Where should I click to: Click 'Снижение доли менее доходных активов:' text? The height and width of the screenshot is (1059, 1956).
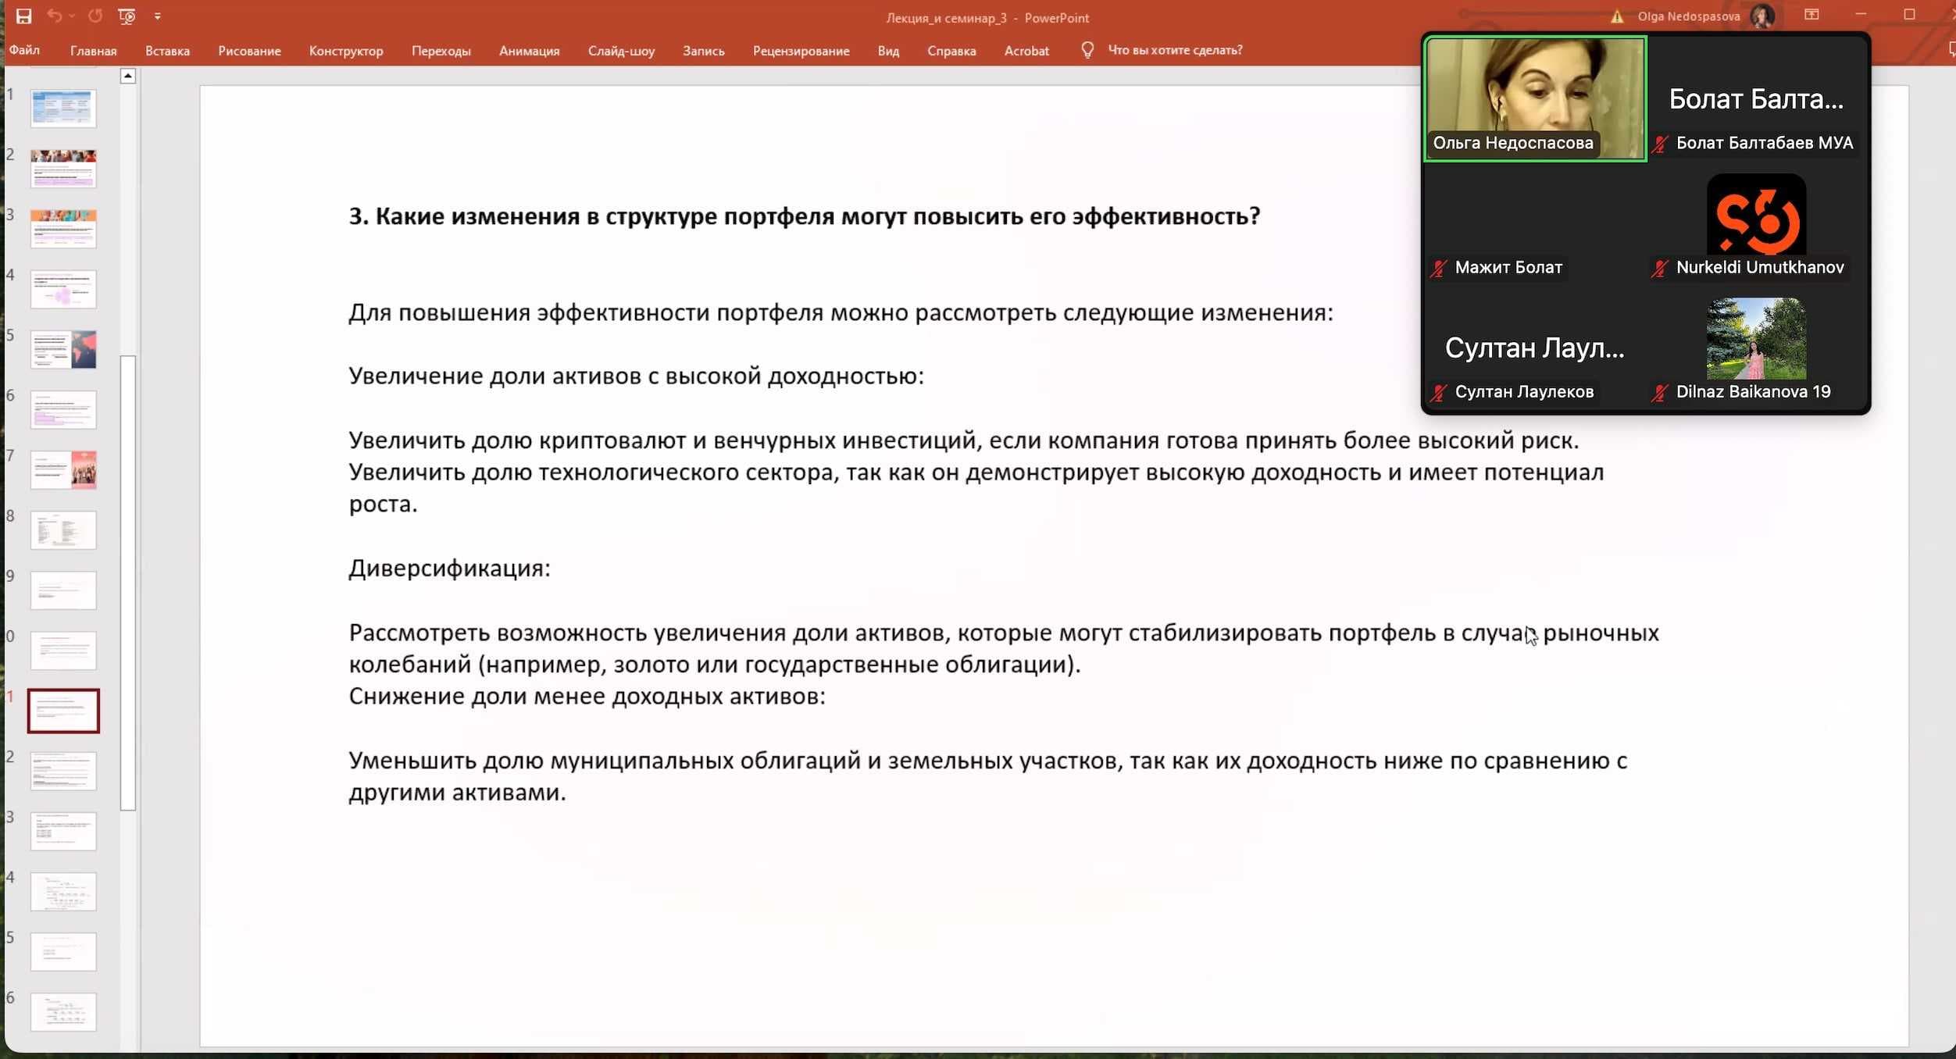587,697
